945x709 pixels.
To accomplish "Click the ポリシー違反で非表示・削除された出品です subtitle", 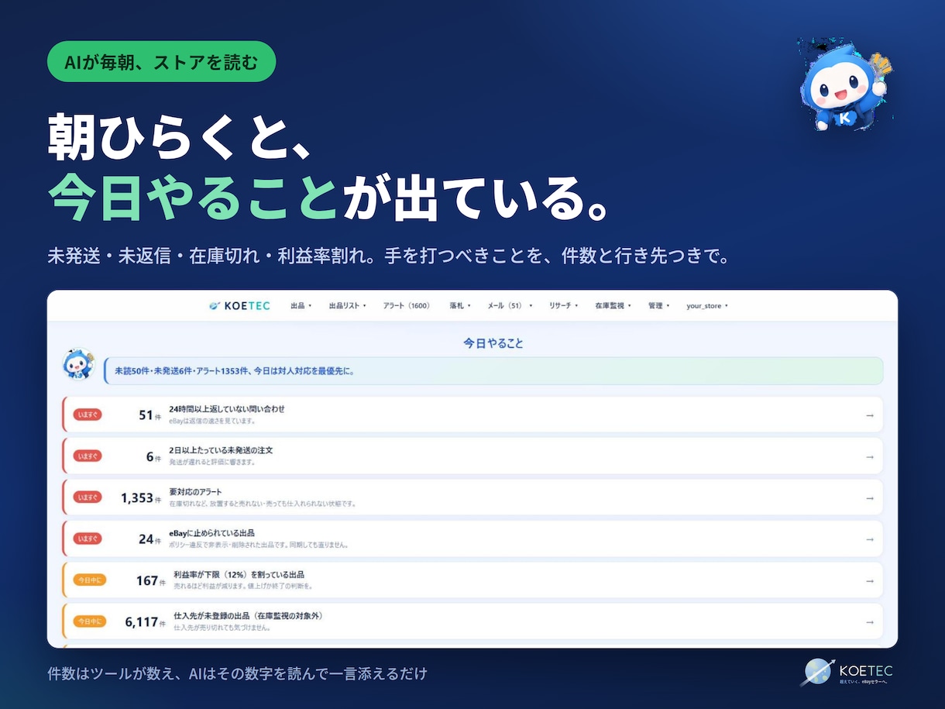I will (259, 545).
